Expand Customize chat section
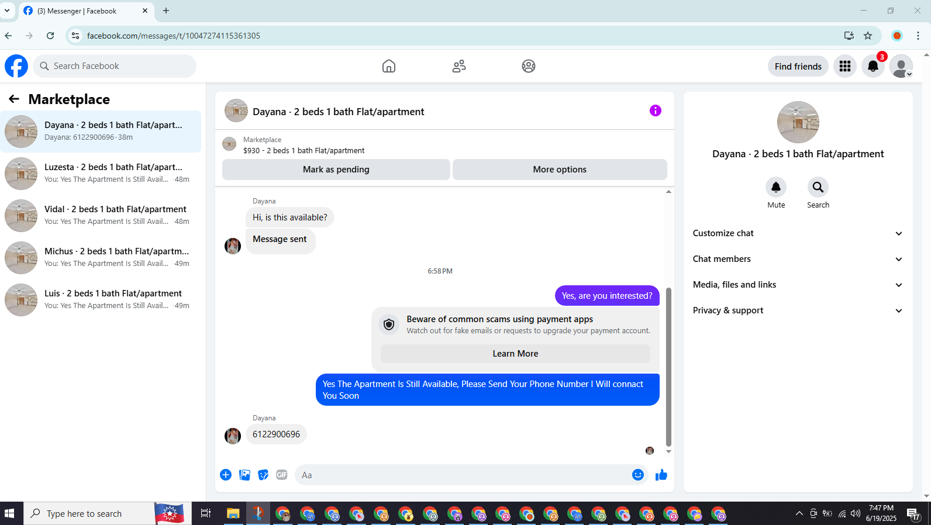The width and height of the screenshot is (931, 525). tap(798, 233)
